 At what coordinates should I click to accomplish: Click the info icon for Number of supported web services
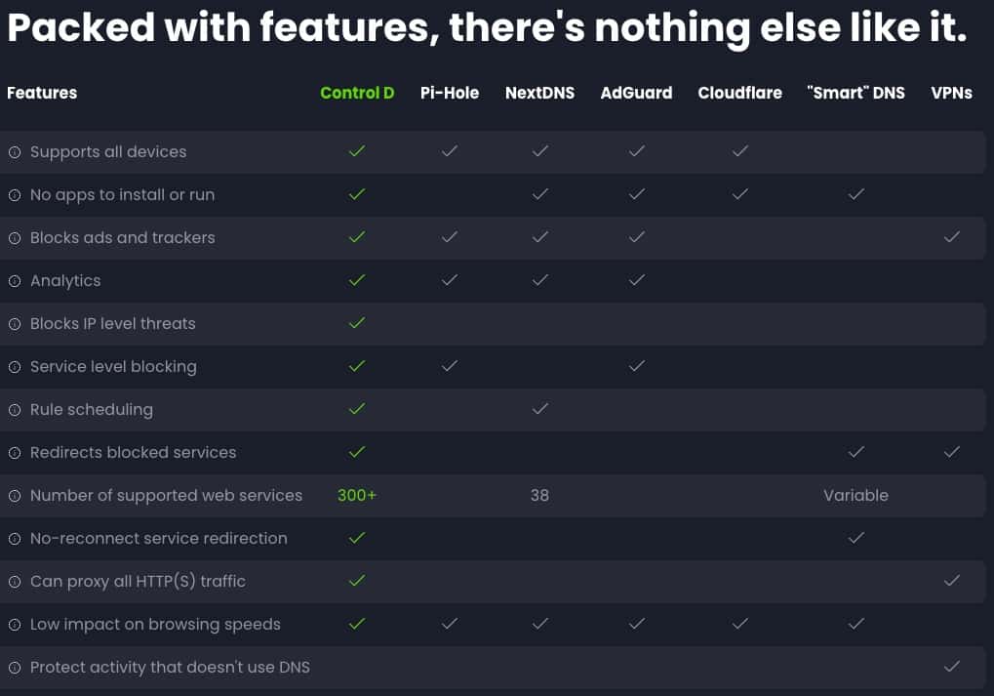click(x=15, y=496)
